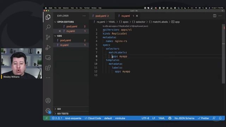Open the Apple menu

[46, 8]
